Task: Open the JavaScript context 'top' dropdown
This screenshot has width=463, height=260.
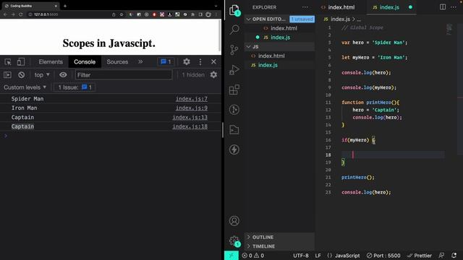Action: (42, 75)
